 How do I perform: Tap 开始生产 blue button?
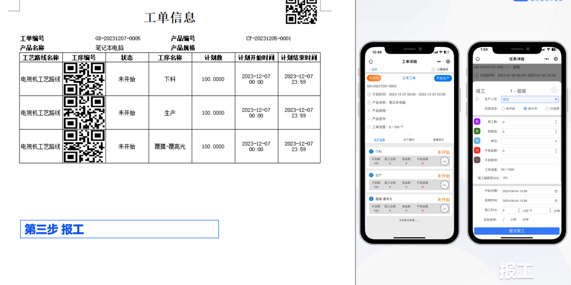[443, 78]
